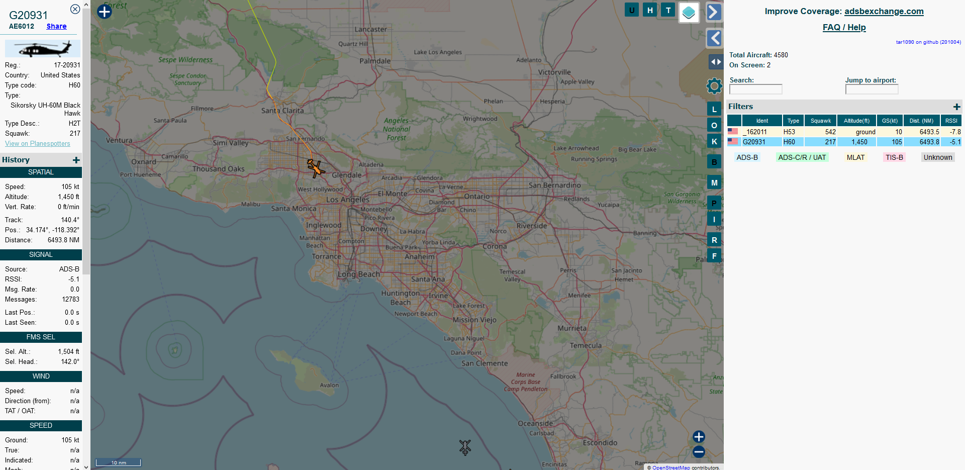Open the Share link for G20931
Viewport: 965px width, 470px height.
[x=56, y=26]
